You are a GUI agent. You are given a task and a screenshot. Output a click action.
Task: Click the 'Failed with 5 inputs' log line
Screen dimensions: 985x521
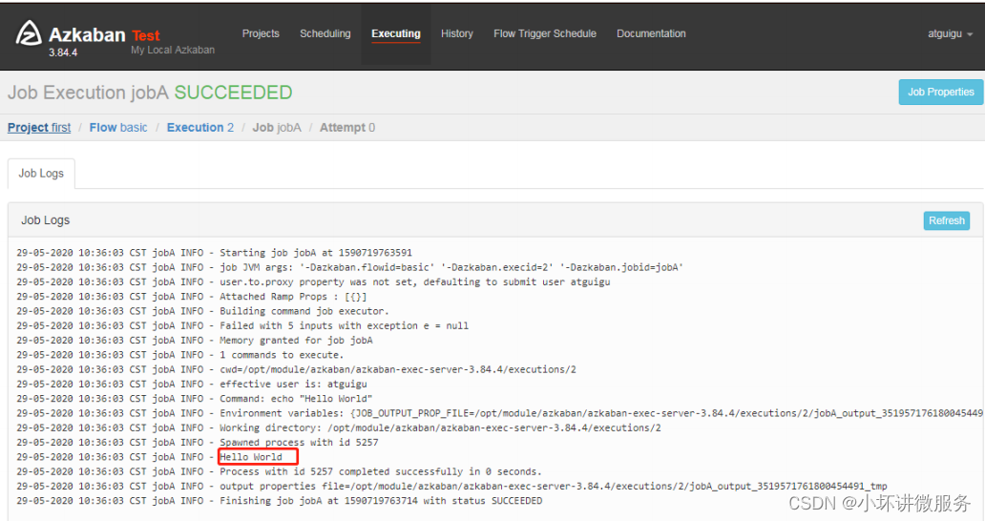(242, 325)
